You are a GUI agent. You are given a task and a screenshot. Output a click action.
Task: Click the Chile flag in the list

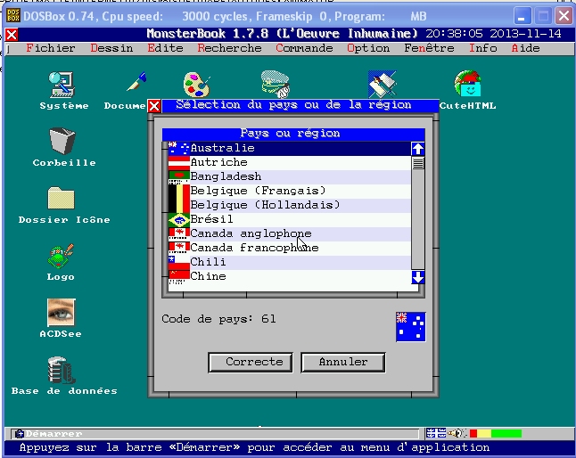click(179, 263)
